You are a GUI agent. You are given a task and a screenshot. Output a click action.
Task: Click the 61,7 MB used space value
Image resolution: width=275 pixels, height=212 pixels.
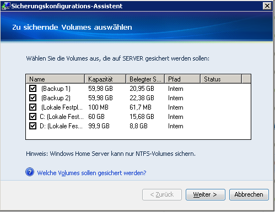click(141, 107)
